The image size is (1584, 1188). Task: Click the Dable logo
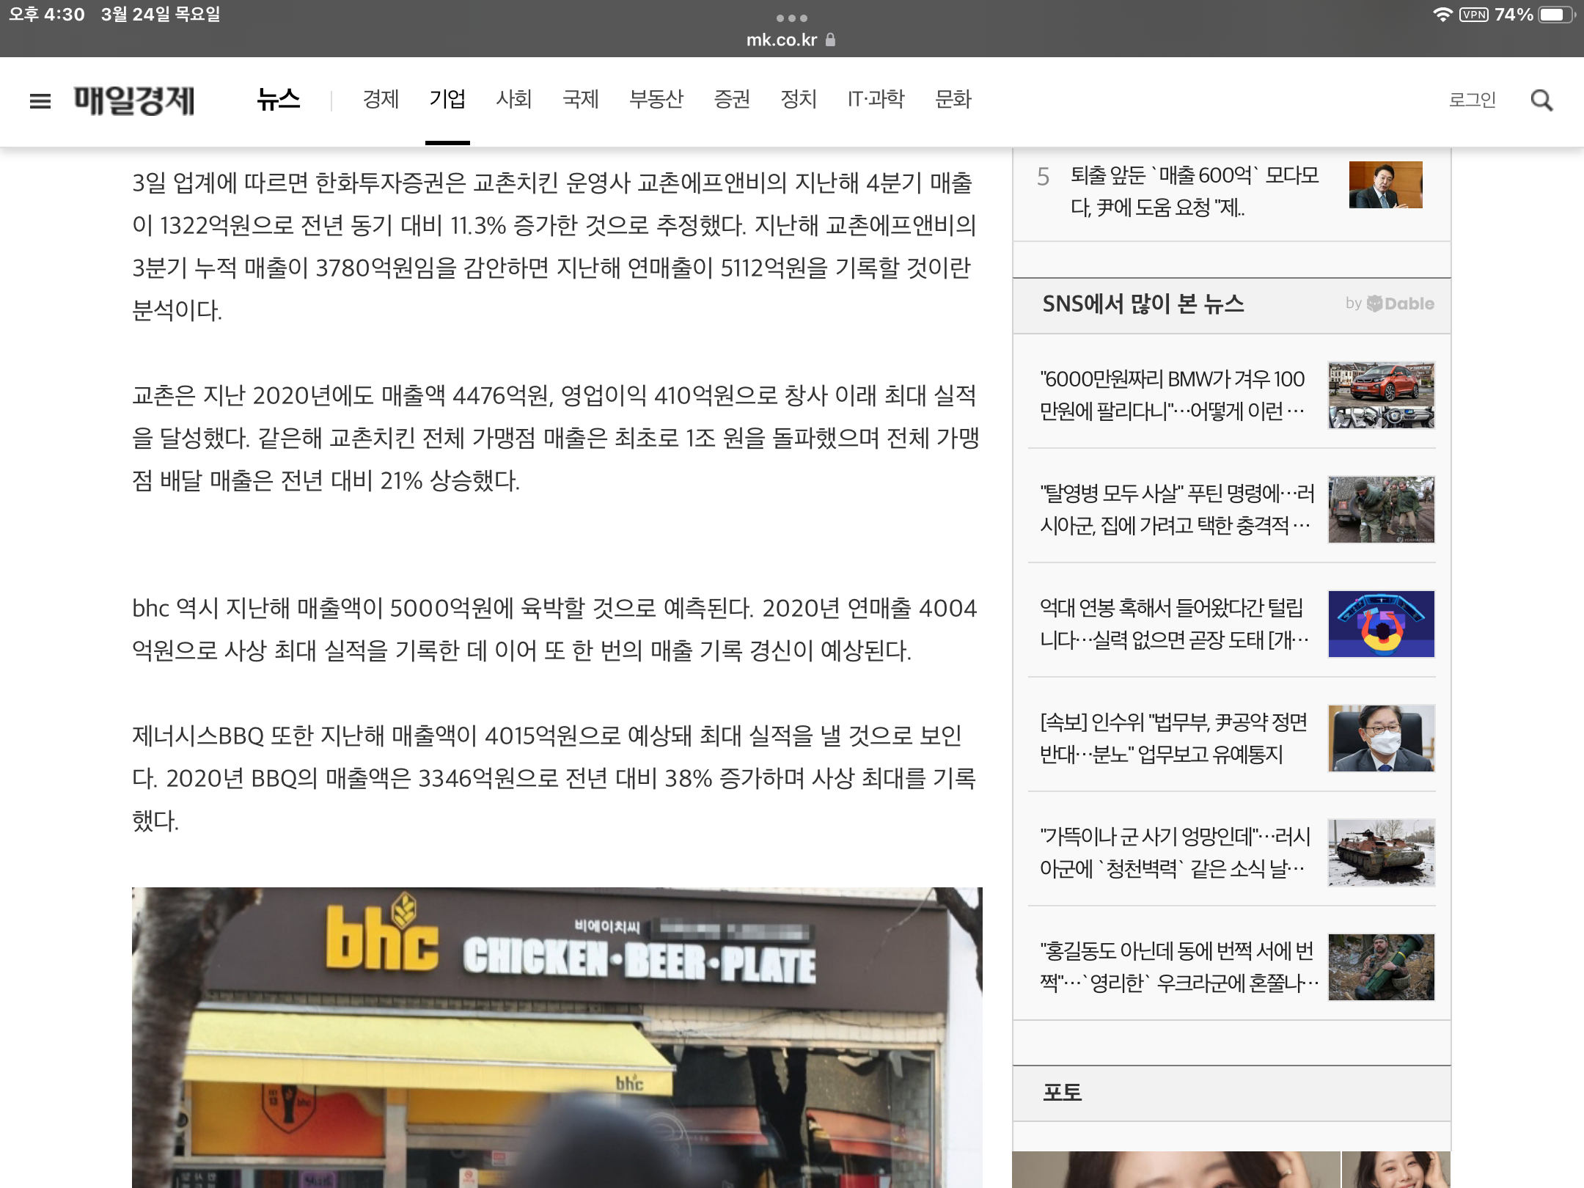1399,304
